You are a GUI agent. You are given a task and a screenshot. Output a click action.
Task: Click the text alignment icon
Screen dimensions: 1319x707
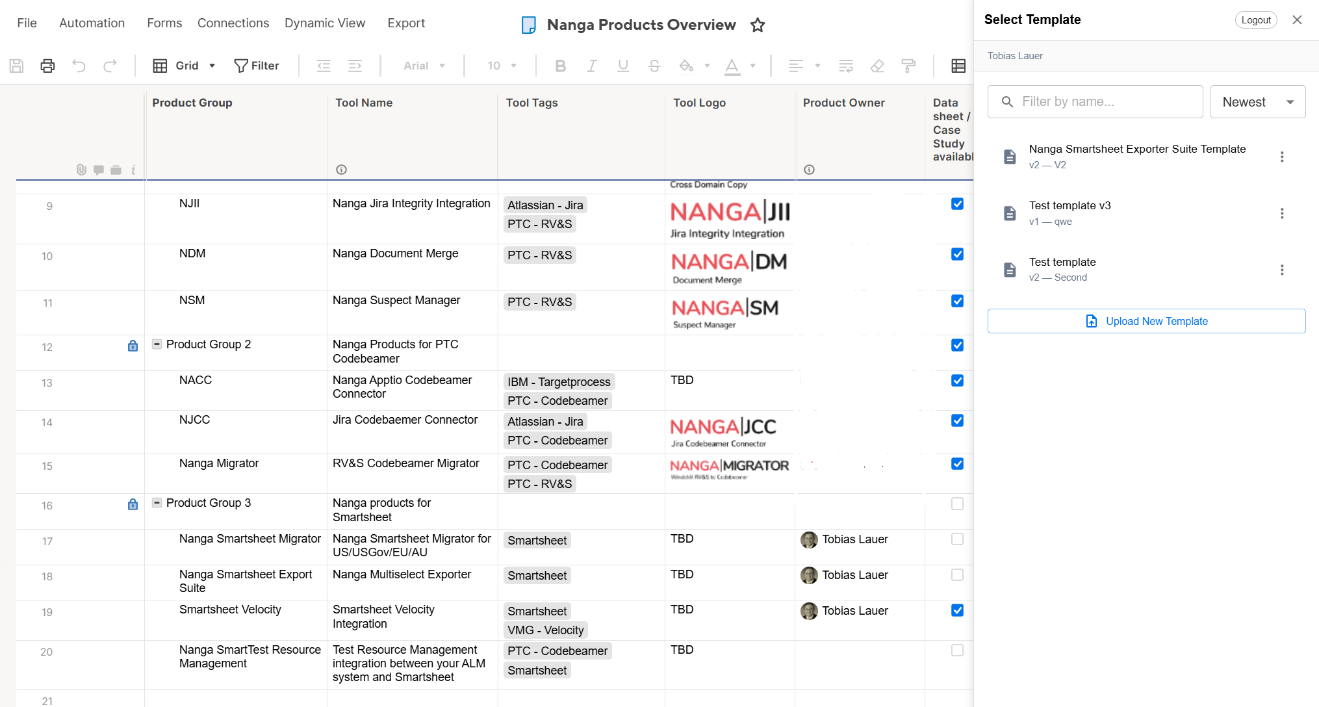click(x=795, y=66)
